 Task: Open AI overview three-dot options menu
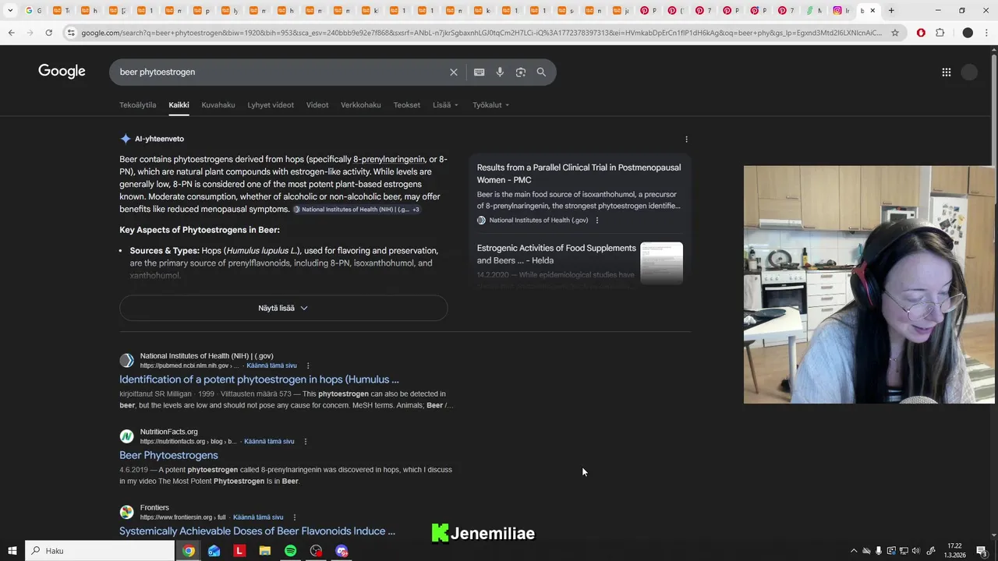(686, 139)
